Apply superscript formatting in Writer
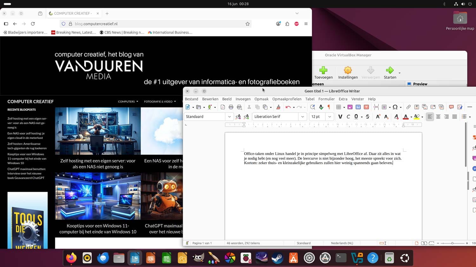The height and width of the screenshot is (267, 476). (x=378, y=117)
